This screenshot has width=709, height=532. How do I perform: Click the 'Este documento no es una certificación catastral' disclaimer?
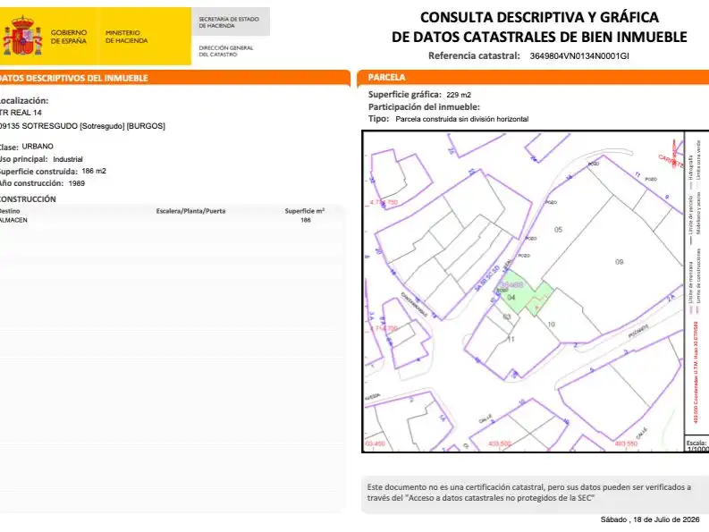(529, 493)
